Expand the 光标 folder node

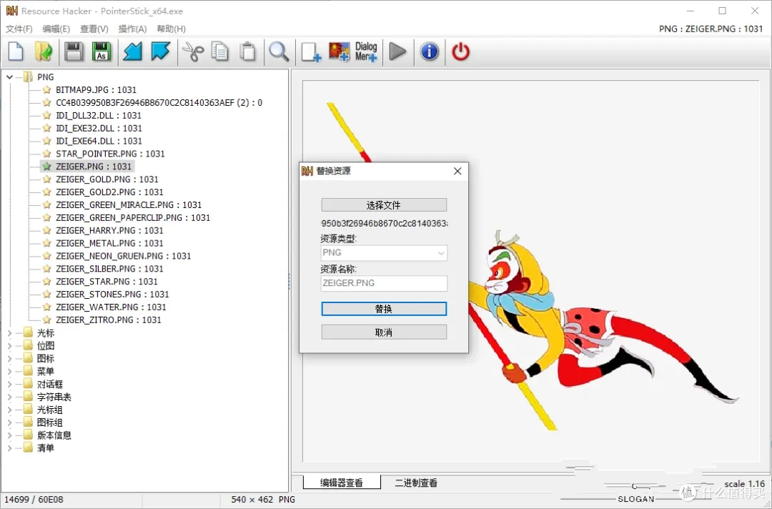10,333
